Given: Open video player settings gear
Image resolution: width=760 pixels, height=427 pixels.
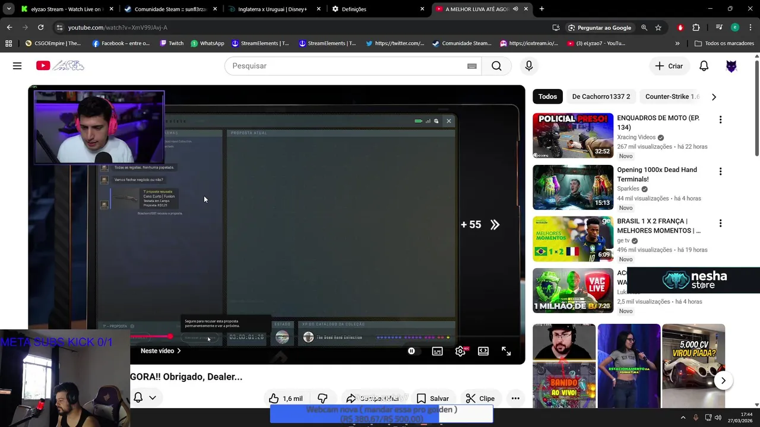Looking at the screenshot, I should tap(460, 351).
